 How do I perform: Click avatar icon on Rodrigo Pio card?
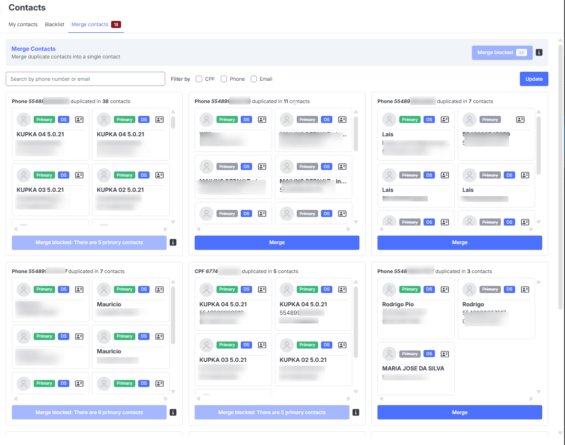coord(389,289)
